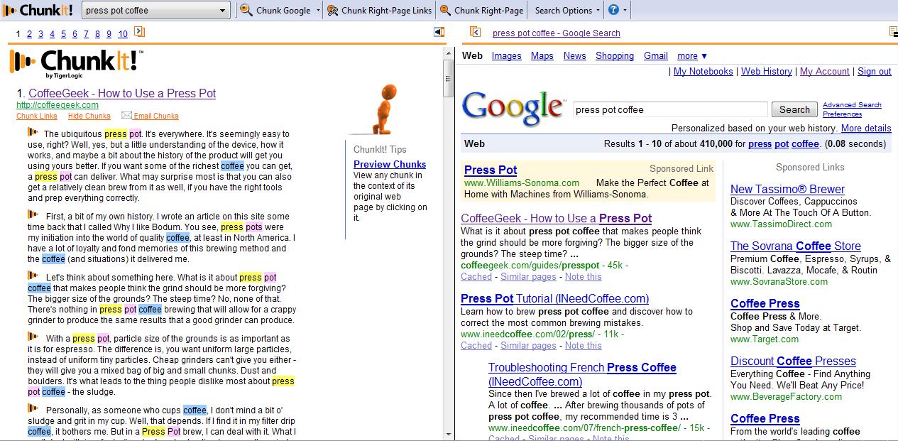Click the ChunkIt! toolbar logo
The height and width of the screenshot is (441, 898).
point(39,10)
